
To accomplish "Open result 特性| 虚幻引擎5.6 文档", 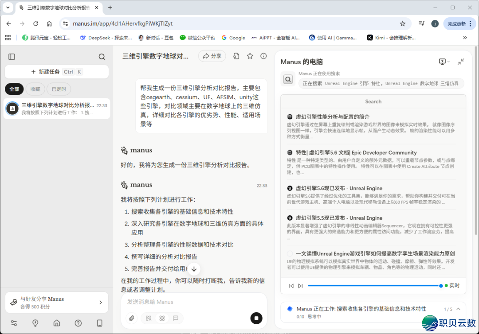I will [x=356, y=152].
